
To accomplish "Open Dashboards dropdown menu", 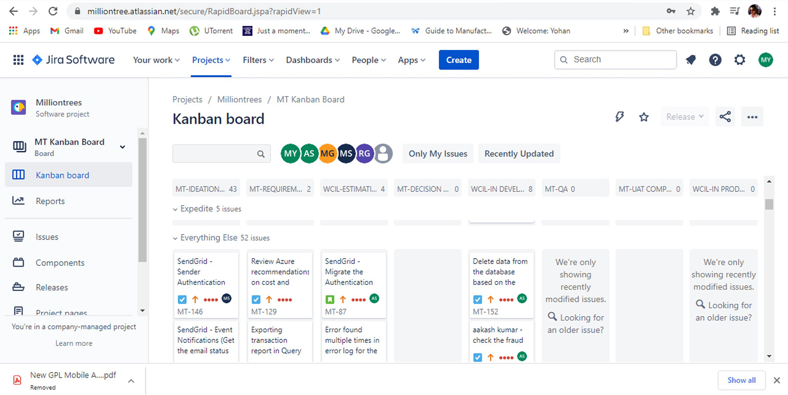I will pyautogui.click(x=313, y=60).
